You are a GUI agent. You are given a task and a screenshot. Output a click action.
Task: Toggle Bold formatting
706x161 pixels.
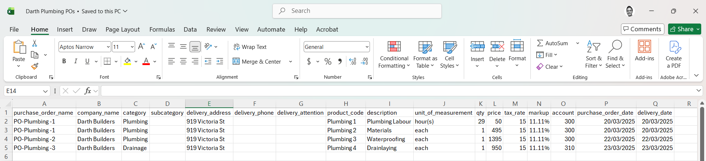coord(64,61)
